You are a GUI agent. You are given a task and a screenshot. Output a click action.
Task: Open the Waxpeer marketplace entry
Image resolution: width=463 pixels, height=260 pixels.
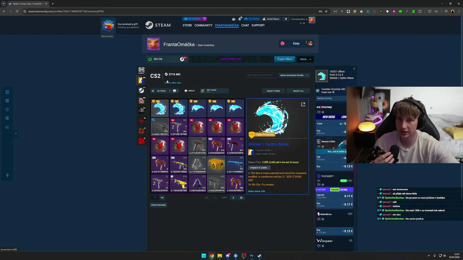(324, 241)
